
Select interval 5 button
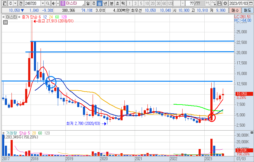pyautogui.click(x=141, y=3)
